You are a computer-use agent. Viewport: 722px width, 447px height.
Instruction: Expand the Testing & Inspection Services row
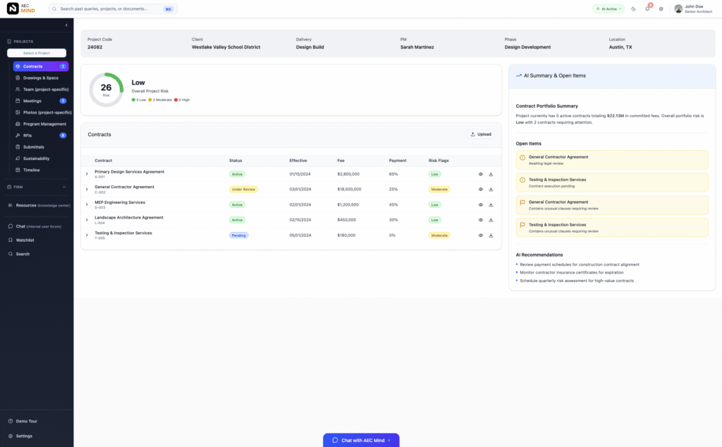[87, 235]
